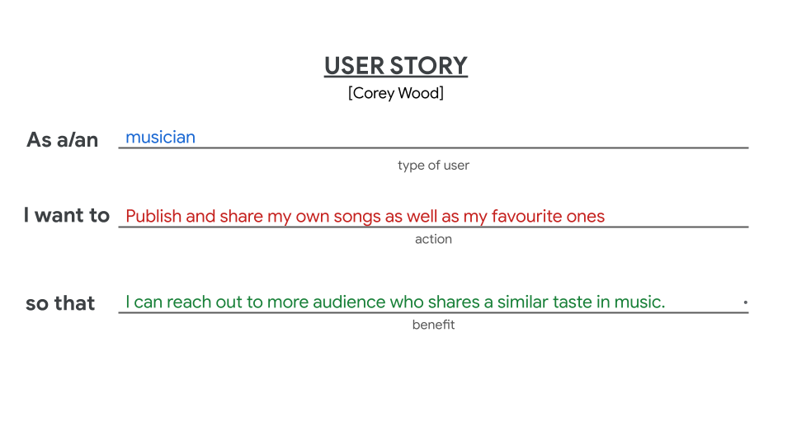Click the "As a/an" label
This screenshot has height=445, width=792.
[62, 140]
